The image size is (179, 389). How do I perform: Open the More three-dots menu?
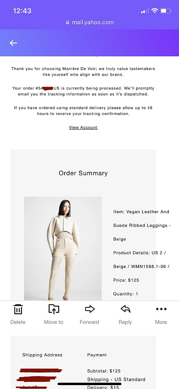coord(161,309)
